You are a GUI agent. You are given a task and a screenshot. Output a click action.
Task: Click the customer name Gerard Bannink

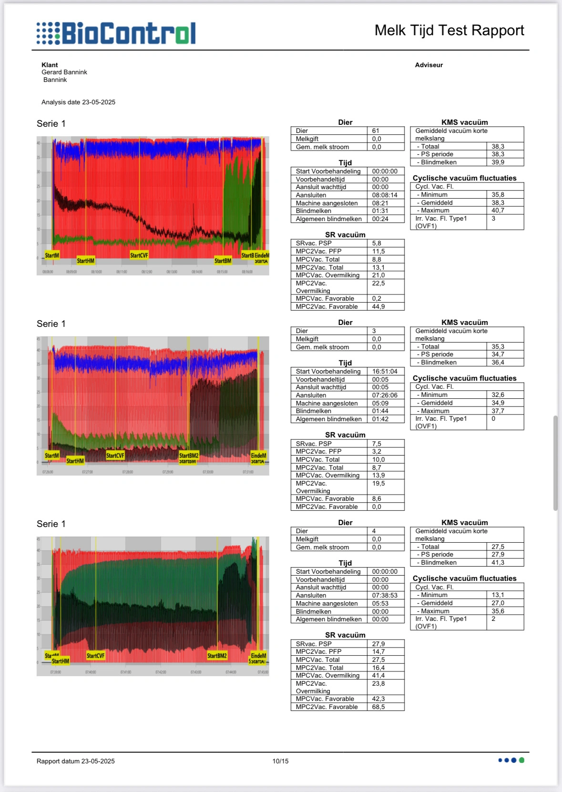[64, 72]
